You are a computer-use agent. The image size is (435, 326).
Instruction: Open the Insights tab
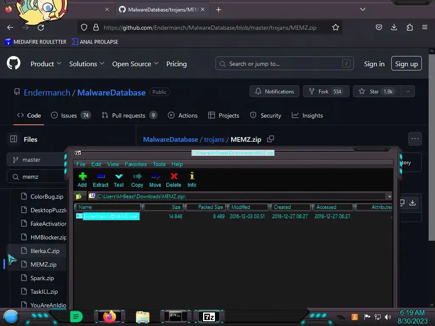pos(307,115)
